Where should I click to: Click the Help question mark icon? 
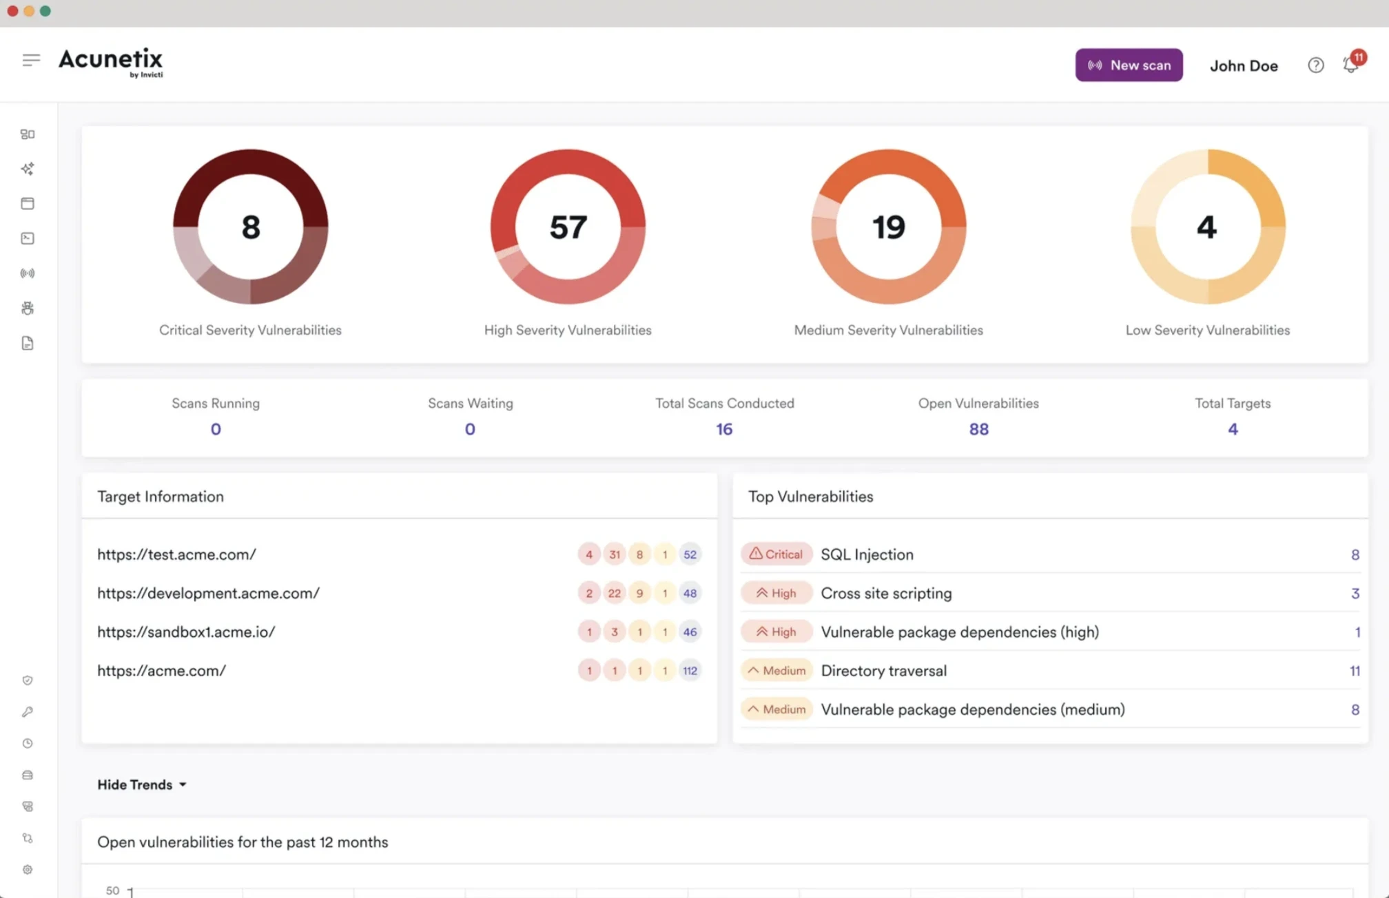point(1315,65)
